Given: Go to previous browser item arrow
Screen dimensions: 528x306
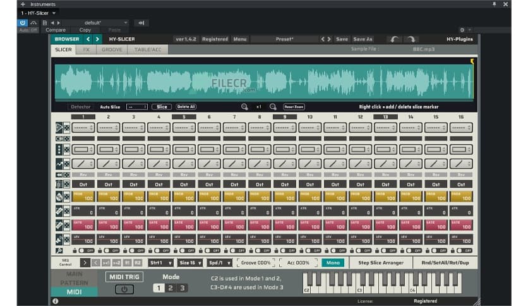Looking at the screenshot, I should [x=88, y=39].
